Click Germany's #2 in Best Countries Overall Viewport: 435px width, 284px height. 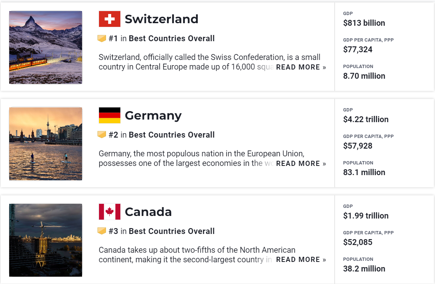coord(162,135)
